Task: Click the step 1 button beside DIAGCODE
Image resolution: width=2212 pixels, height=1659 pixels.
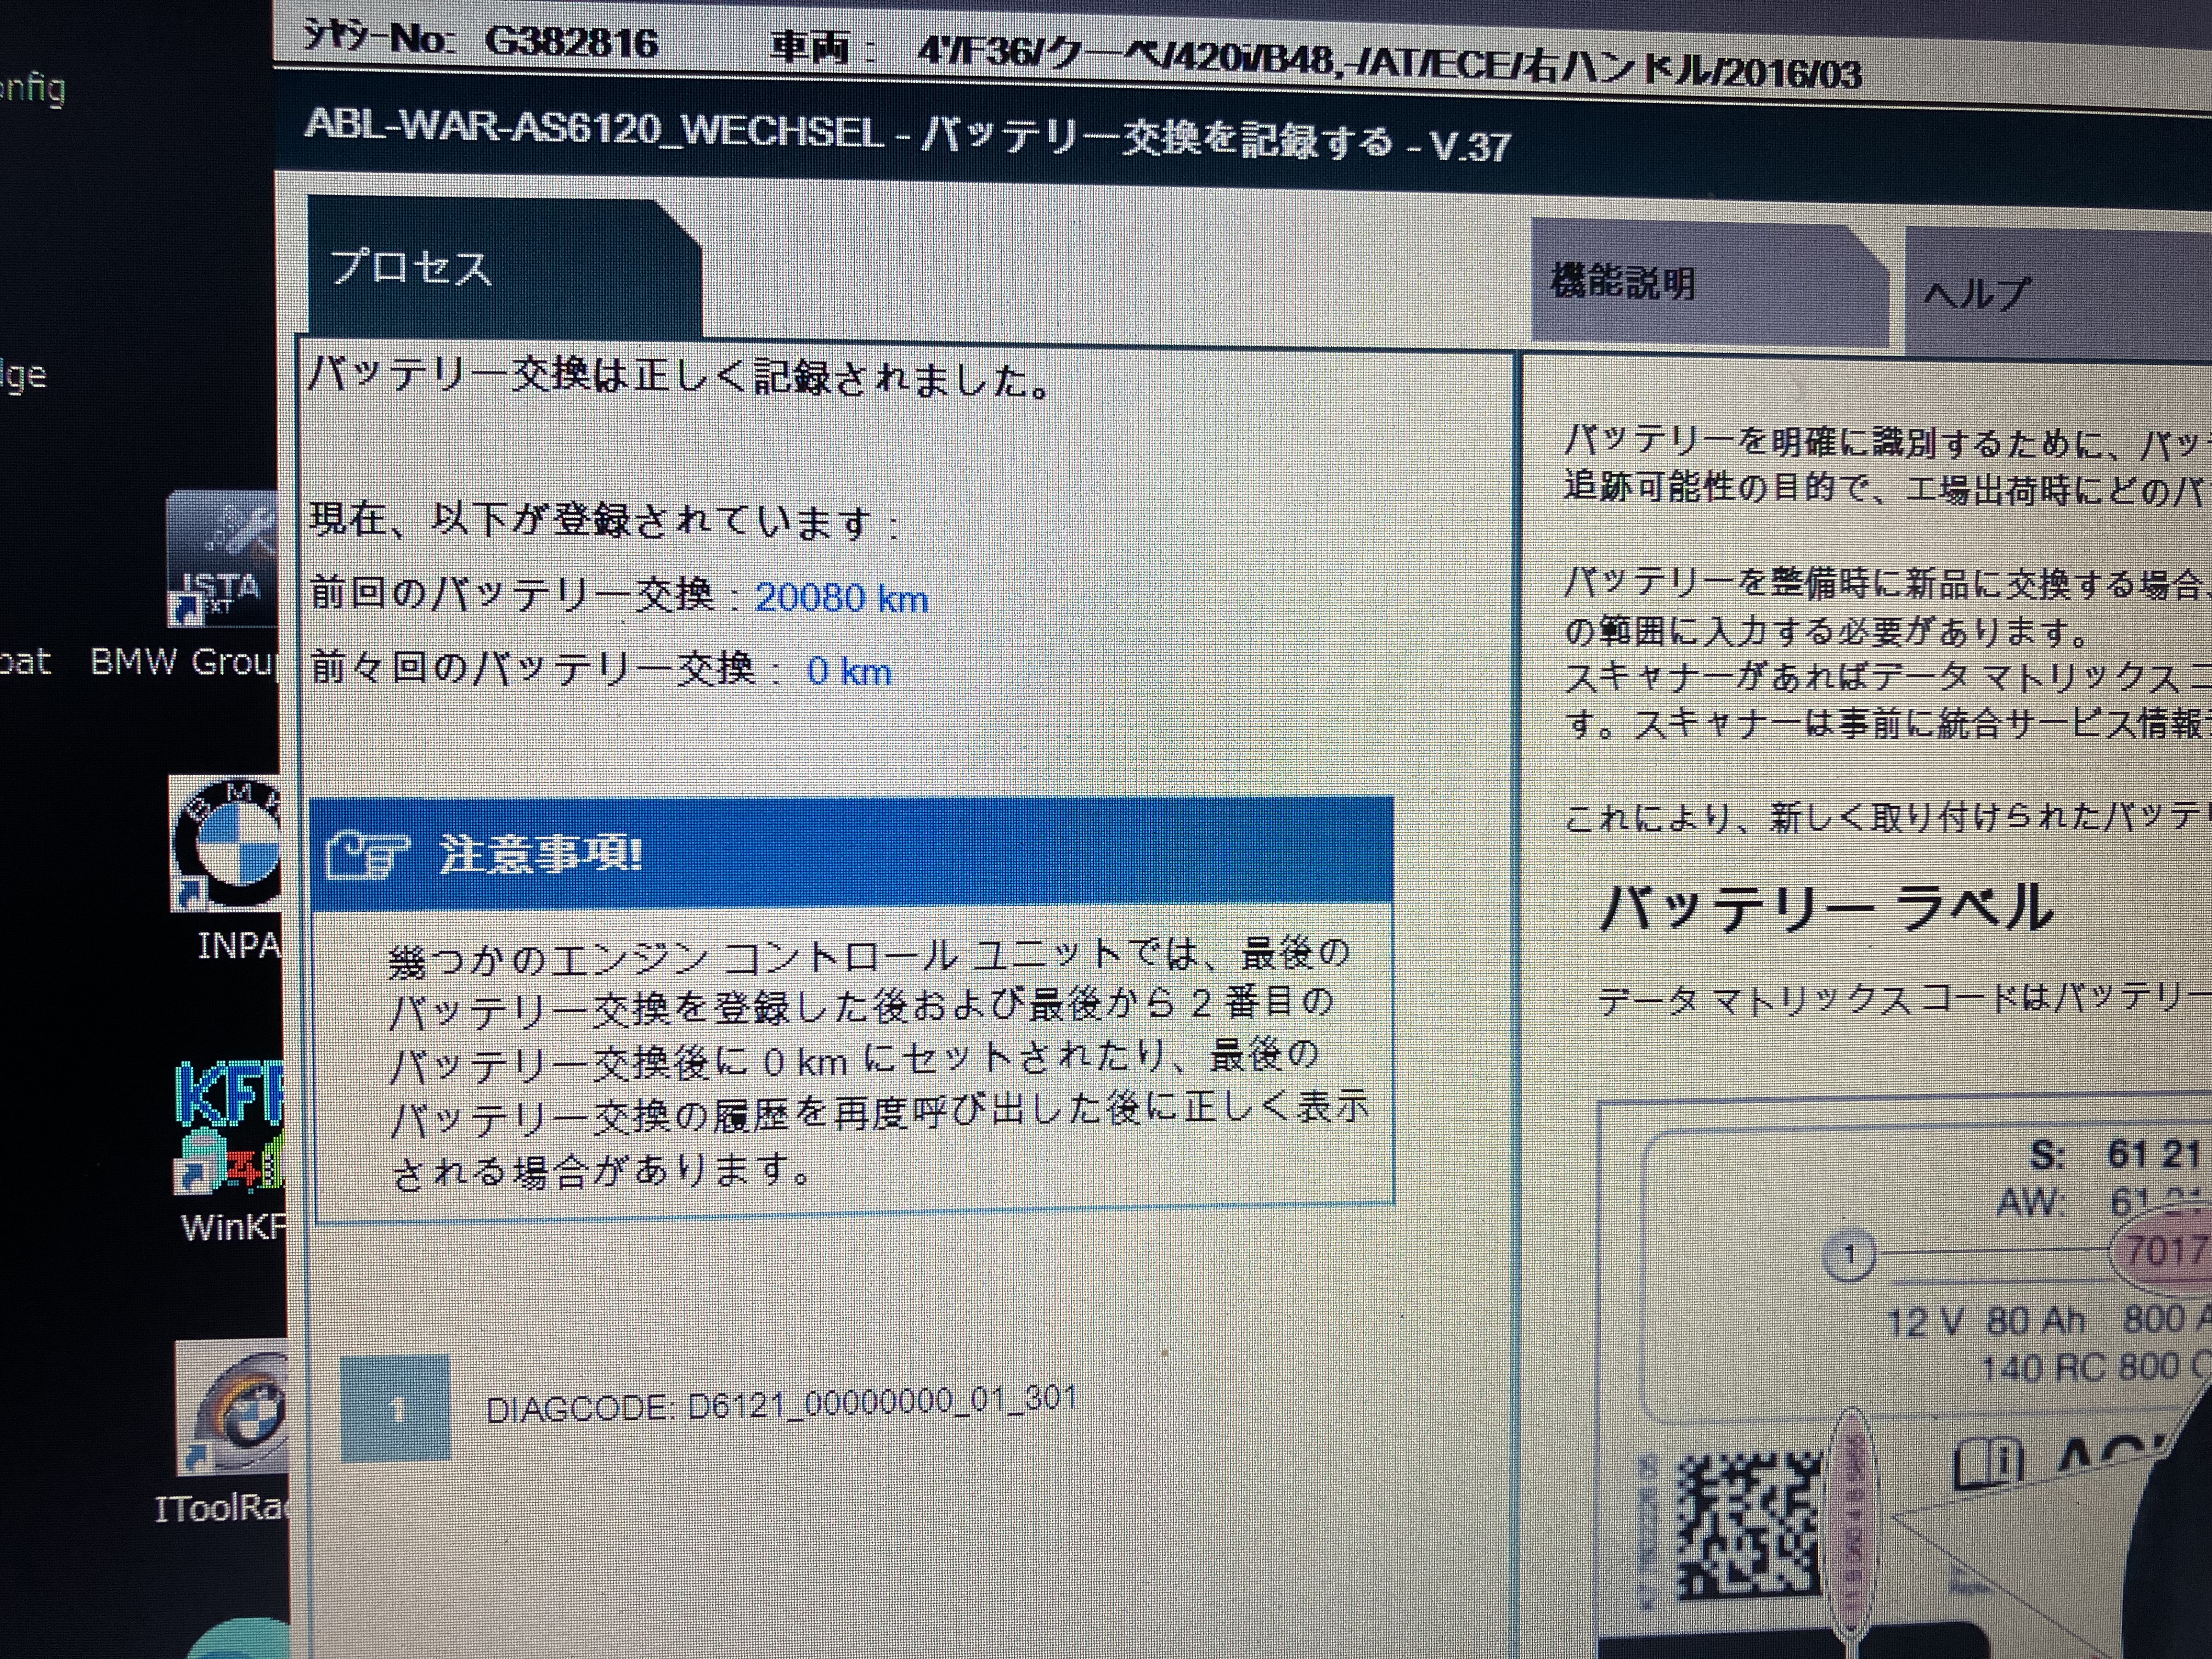Action: 396,1408
